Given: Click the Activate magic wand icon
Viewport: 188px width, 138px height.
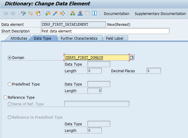Looking at the screenshot, I should coord(55,13).
